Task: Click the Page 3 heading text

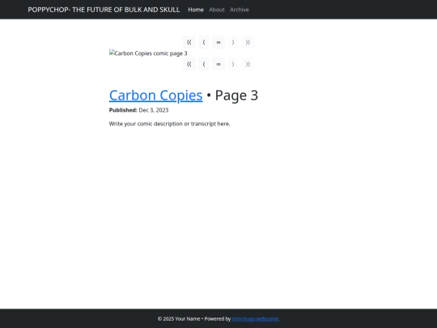Action: click(236, 95)
